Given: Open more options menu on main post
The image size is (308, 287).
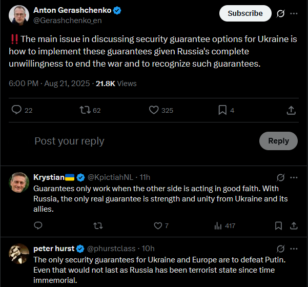Looking at the screenshot, I should 294,13.
